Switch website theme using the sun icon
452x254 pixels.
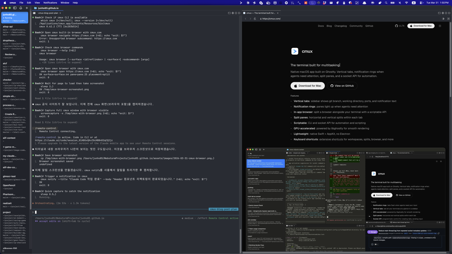(x=440, y=26)
